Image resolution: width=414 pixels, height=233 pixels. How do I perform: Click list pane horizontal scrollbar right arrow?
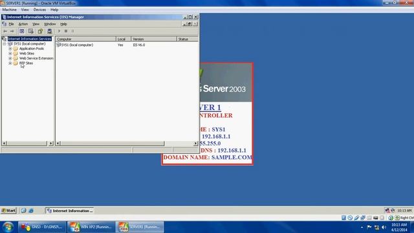coord(195,143)
